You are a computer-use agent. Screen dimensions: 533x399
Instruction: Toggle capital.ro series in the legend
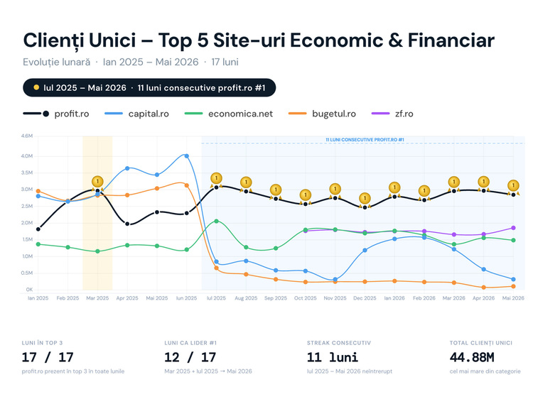[136, 114]
